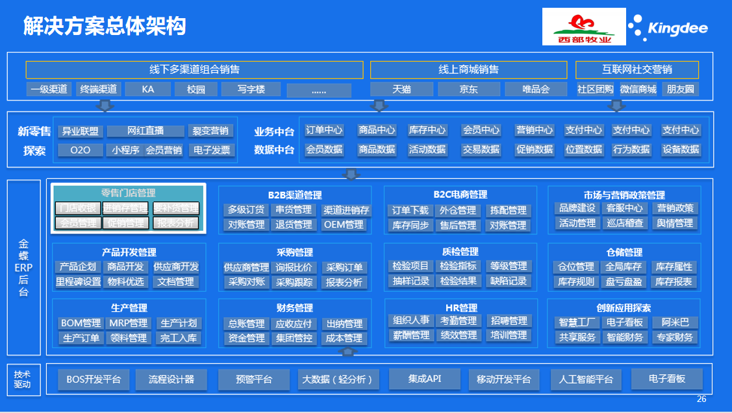Click the 订单中心 box
Viewport: 732px width, 413px height.
coord(324,130)
